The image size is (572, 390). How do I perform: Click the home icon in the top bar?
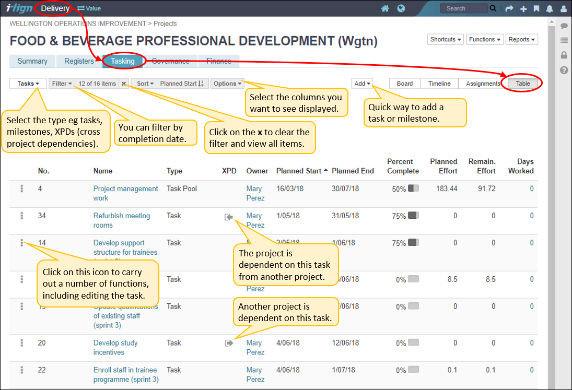(x=385, y=8)
